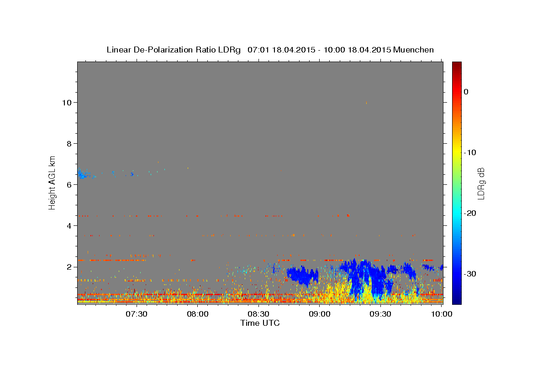
Task: Click the colorbar value -20
Action: click(x=470, y=213)
